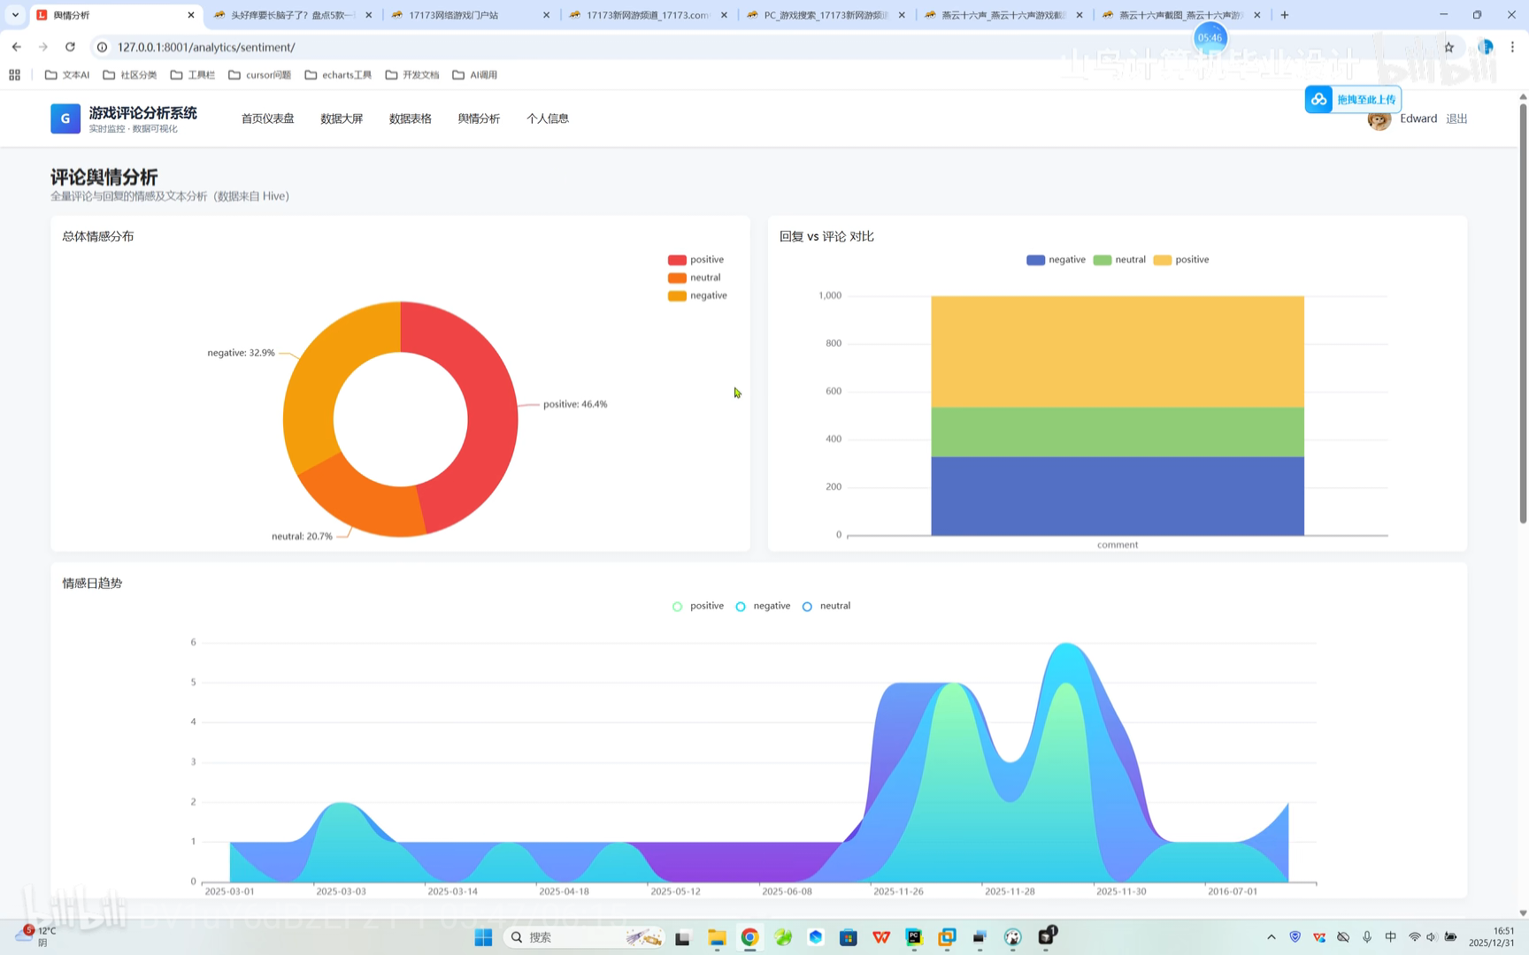Screen dimensions: 1529x955
Task: Click the 退出 logout link
Action: [x=1456, y=118]
